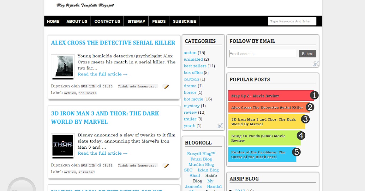Open the SITEMAP menu item
365x191 pixels.
[x=136, y=21]
